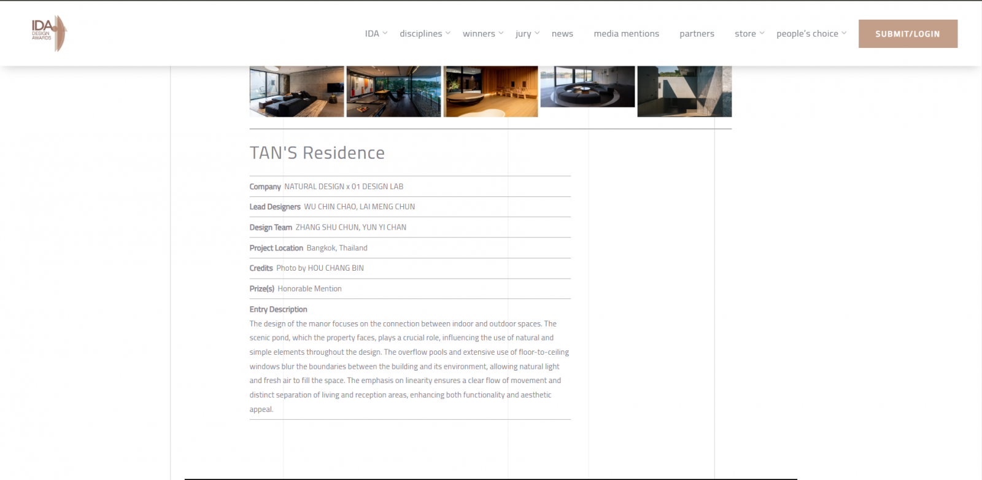Screen dimensions: 982x480
Task: Click the SUBMIT/LOGIN button
Action: (x=908, y=34)
